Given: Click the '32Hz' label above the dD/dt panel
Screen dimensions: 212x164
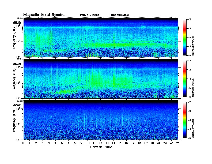Looking at the screenshot, I should point(20,59).
